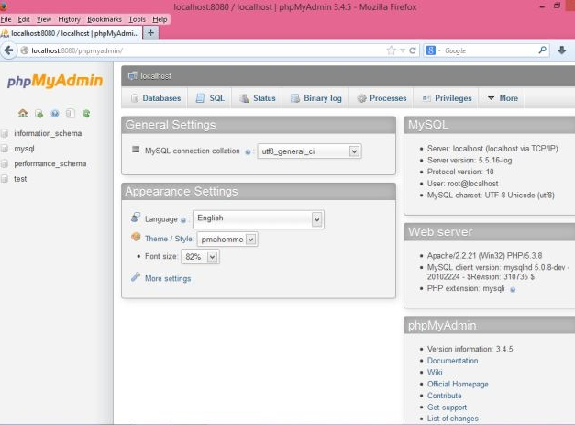Click database icon beside performance_schema
Image resolution: width=575 pixels, height=425 pixels.
pyautogui.click(x=5, y=163)
